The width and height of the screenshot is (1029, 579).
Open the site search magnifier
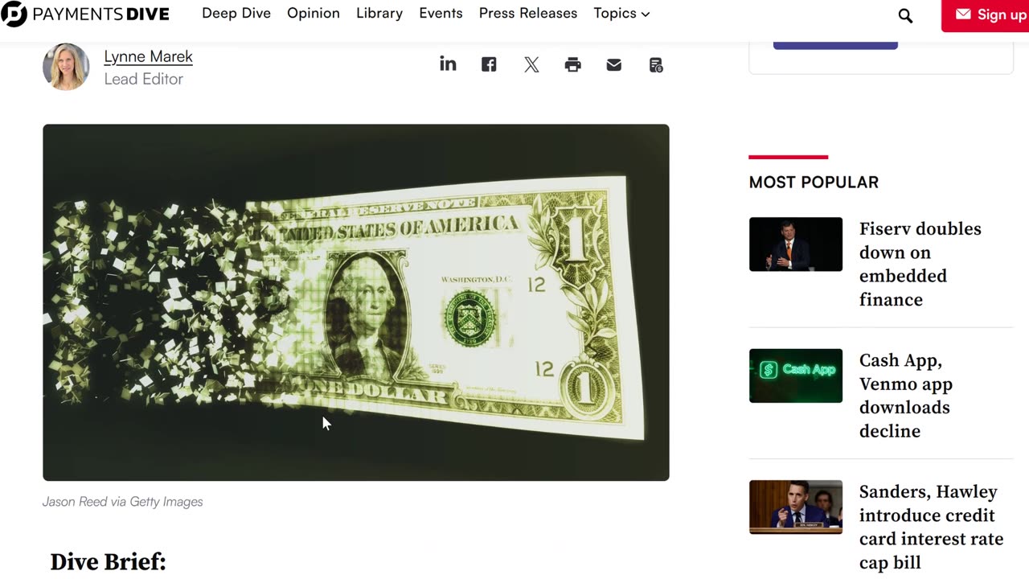pyautogui.click(x=905, y=15)
